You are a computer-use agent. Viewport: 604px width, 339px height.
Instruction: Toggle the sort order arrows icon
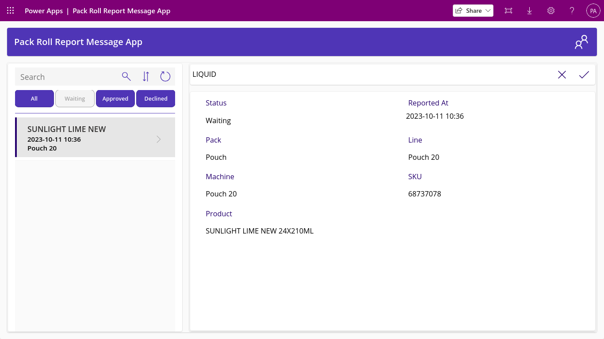[x=146, y=77]
